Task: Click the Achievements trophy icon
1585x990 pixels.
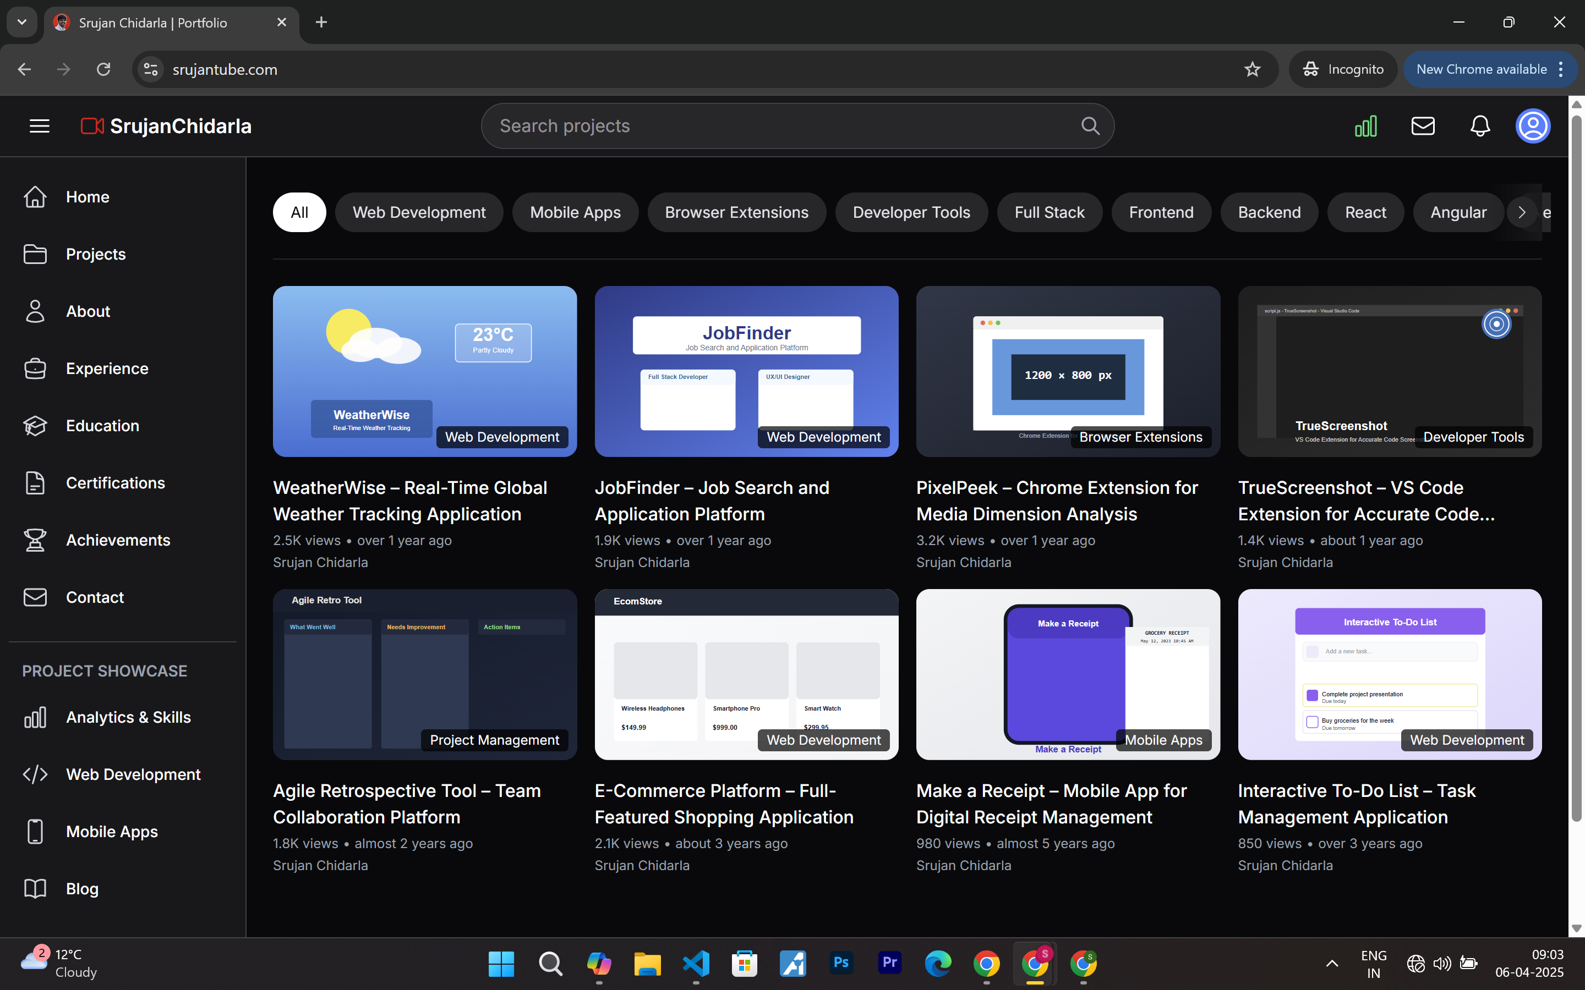Action: (35, 540)
